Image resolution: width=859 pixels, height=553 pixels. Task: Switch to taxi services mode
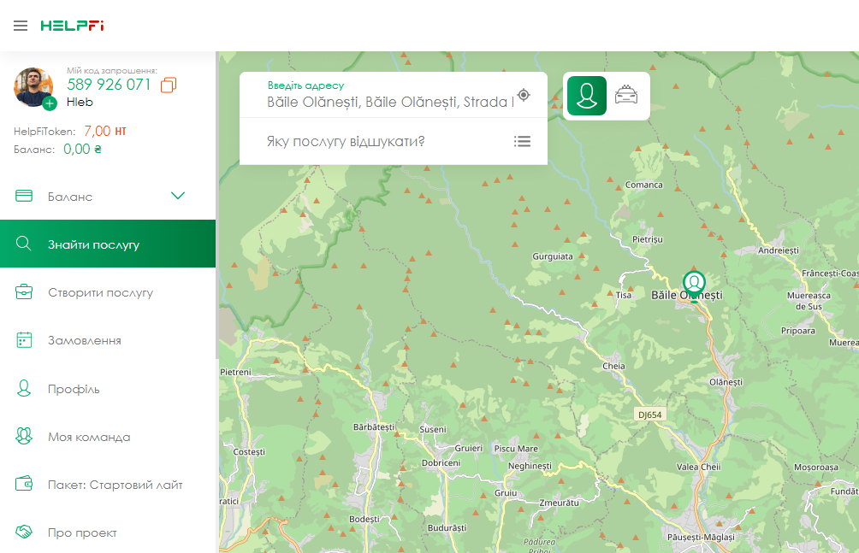pyautogui.click(x=627, y=96)
